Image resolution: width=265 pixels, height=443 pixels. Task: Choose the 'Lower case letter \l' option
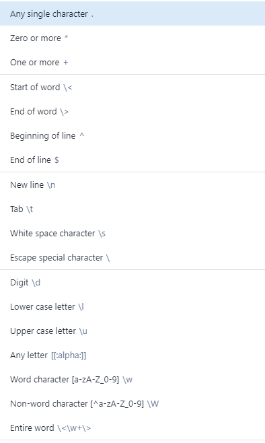(x=132, y=306)
